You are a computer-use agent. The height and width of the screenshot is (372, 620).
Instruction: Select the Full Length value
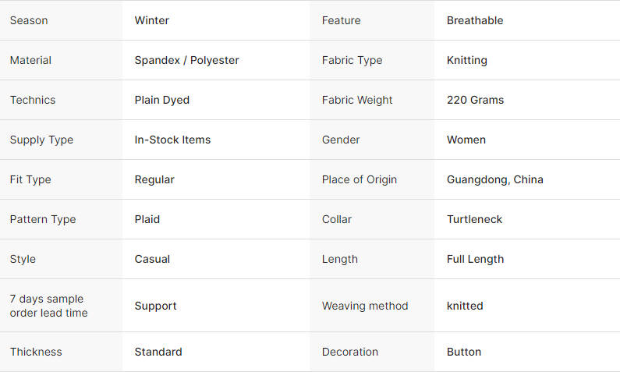coord(475,259)
